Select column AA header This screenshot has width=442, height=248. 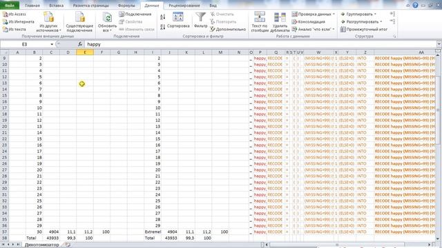pos(405,52)
